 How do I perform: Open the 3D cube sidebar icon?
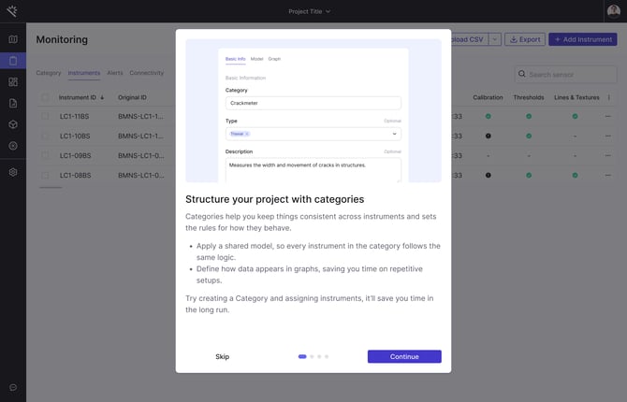(x=13, y=124)
